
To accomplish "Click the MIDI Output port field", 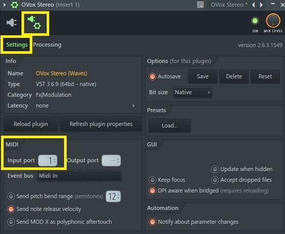I will [x=111, y=160].
